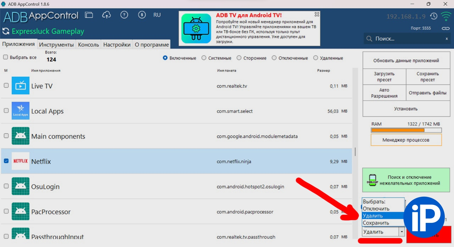The width and height of the screenshot is (454, 247).
Task: Close the ADB TV advertisement banner
Action: [317, 15]
